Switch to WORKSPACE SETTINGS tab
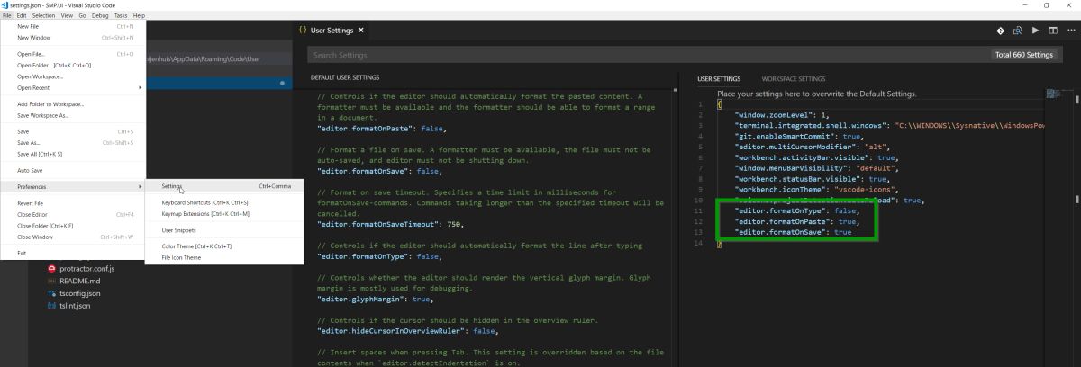This screenshot has width=1081, height=367. (x=794, y=79)
